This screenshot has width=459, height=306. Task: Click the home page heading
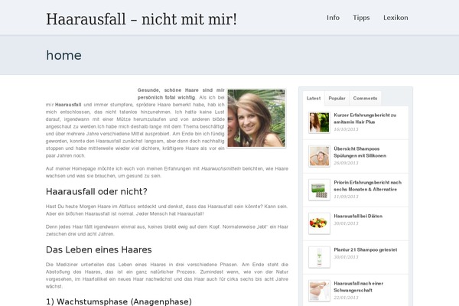pos(63,55)
